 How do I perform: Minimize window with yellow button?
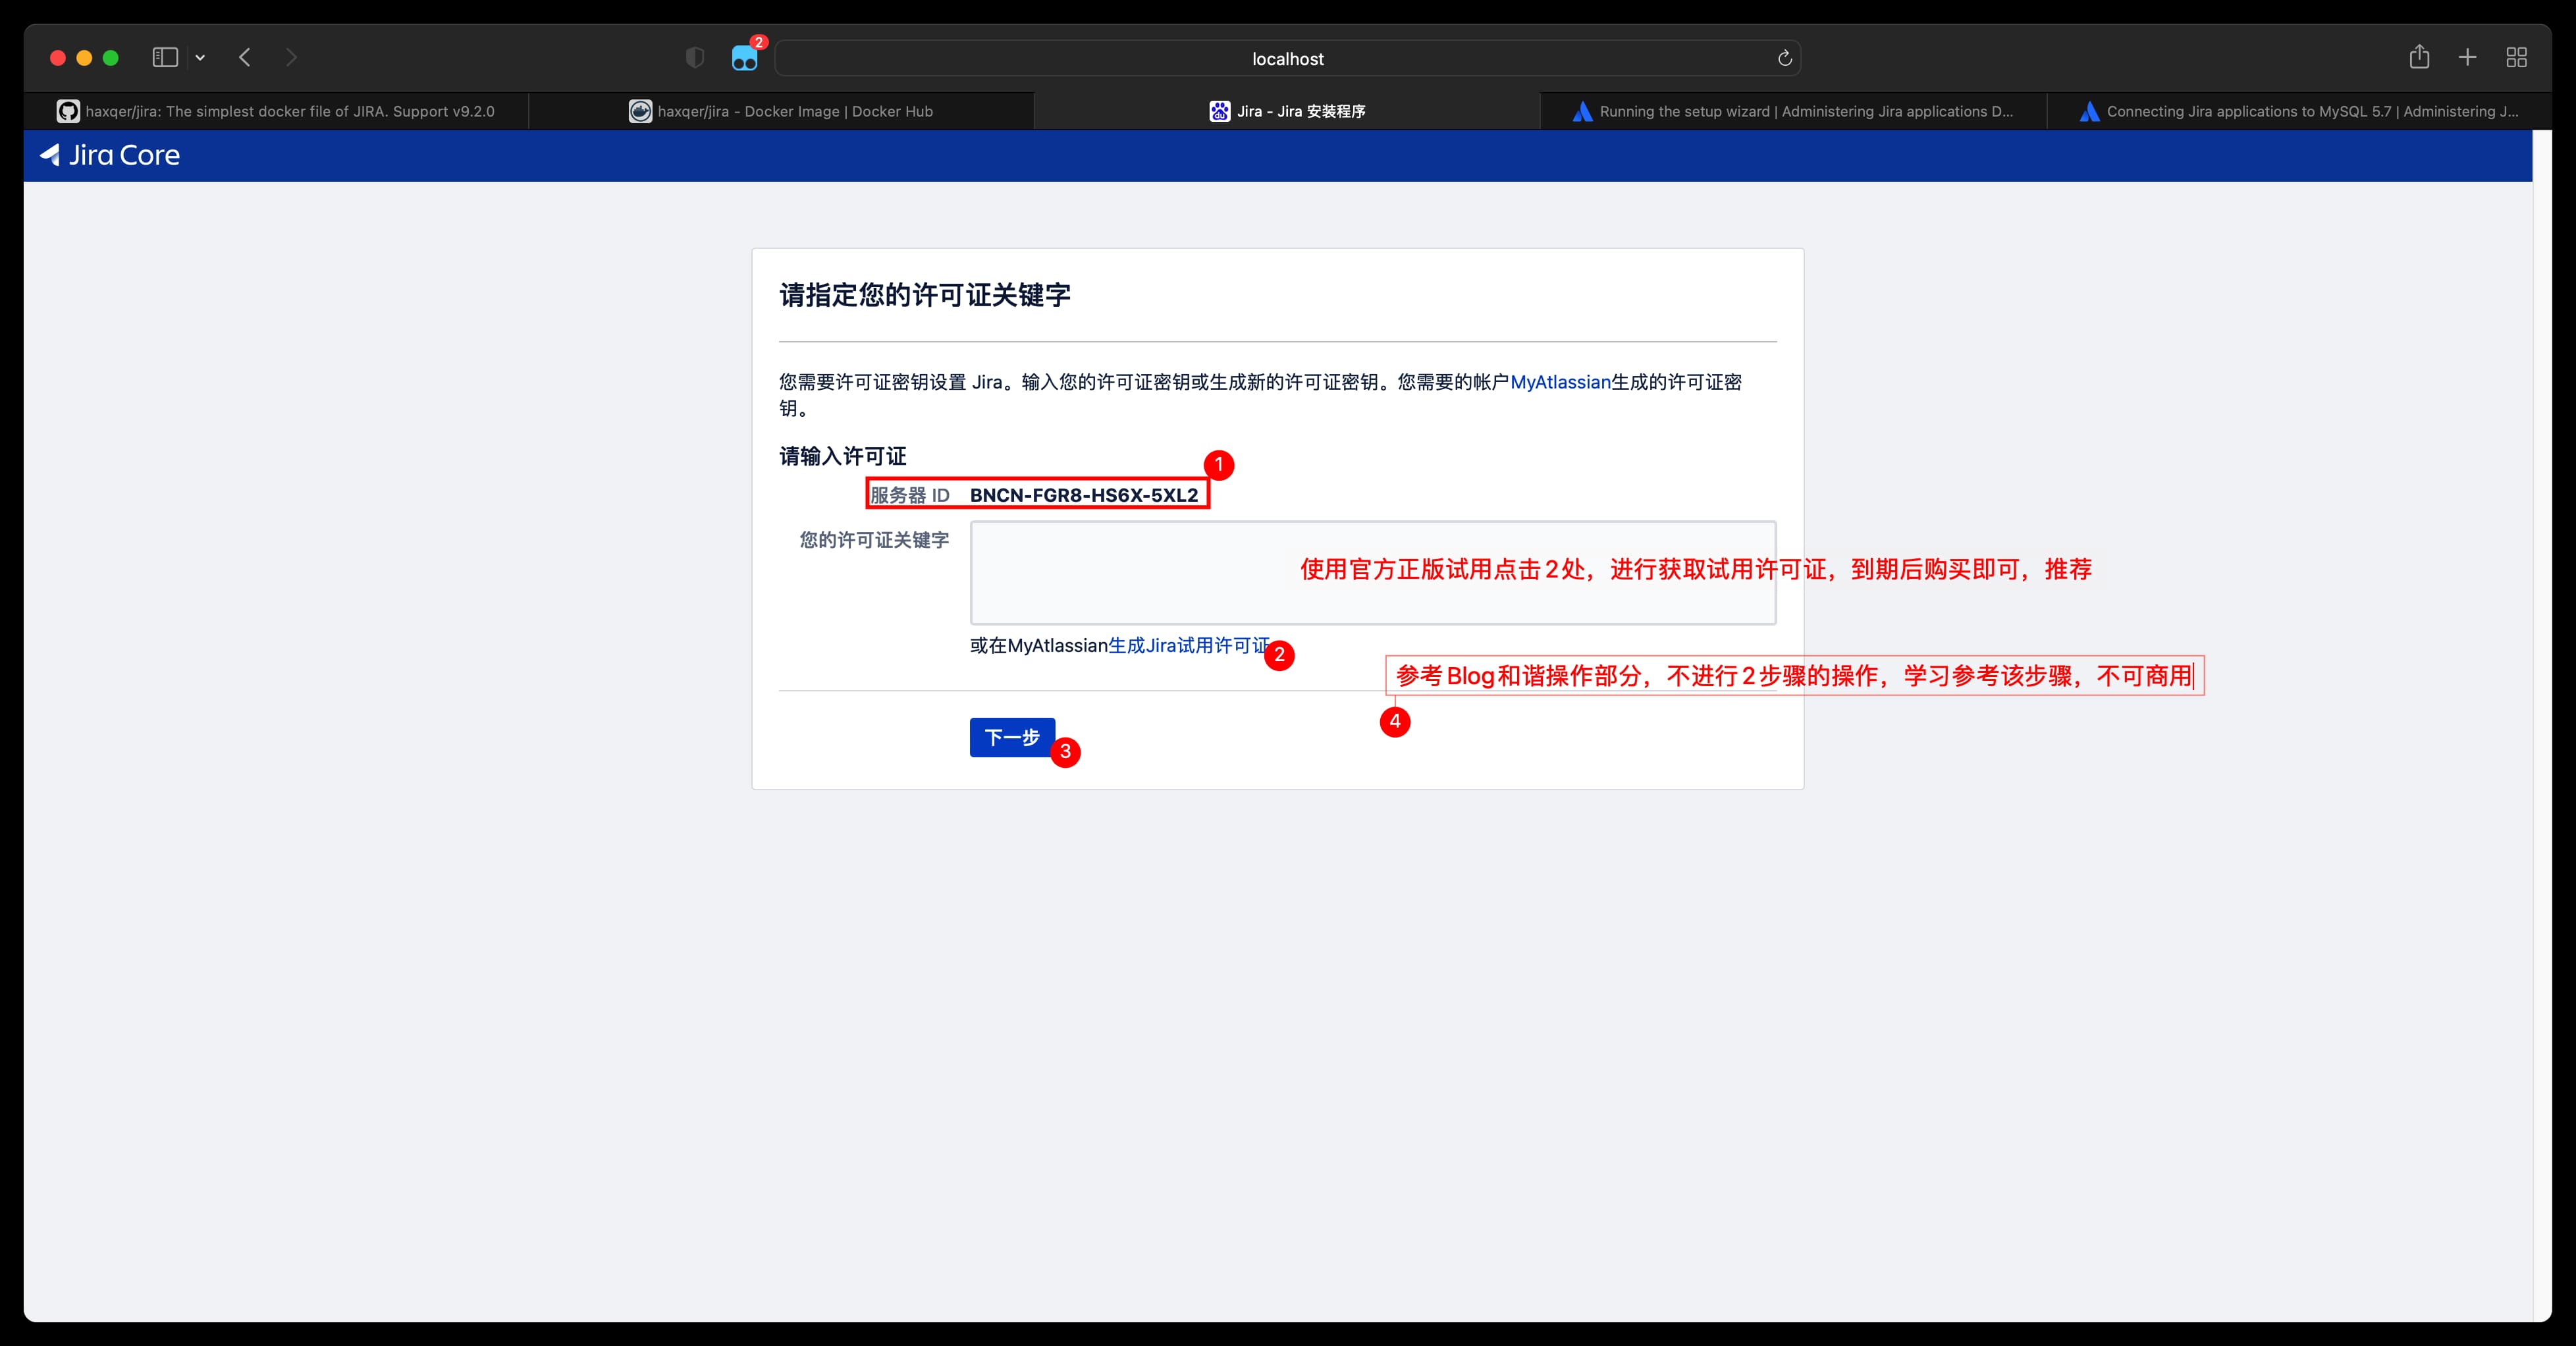84,58
